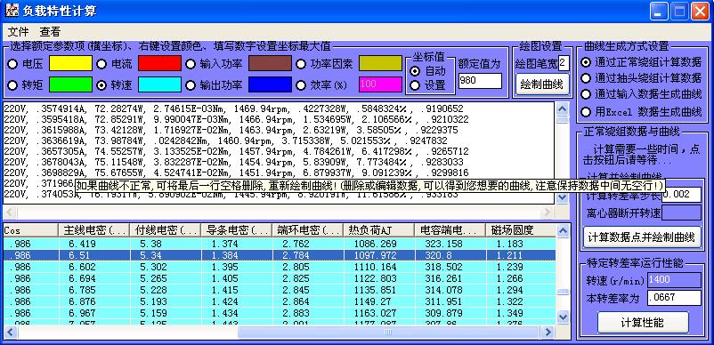
Task: Select the 效率 (%) radio button
Action: click(301, 85)
